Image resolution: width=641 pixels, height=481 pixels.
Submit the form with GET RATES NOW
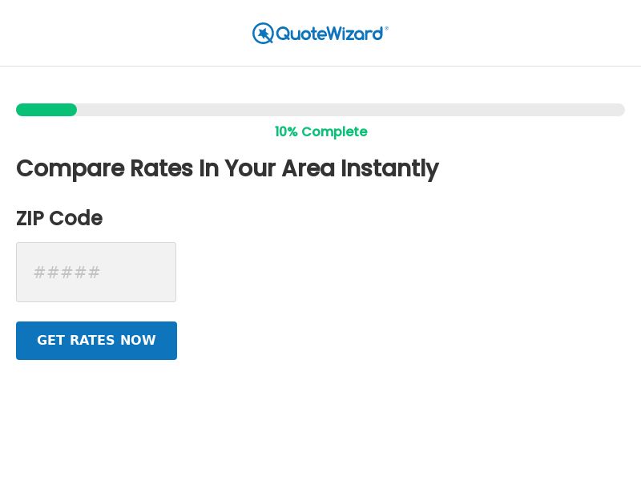(x=96, y=340)
